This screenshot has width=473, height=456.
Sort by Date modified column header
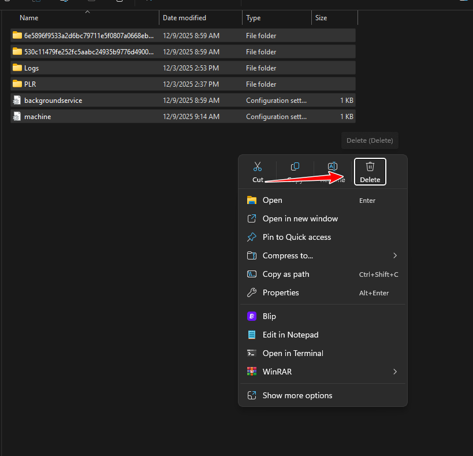pyautogui.click(x=184, y=18)
